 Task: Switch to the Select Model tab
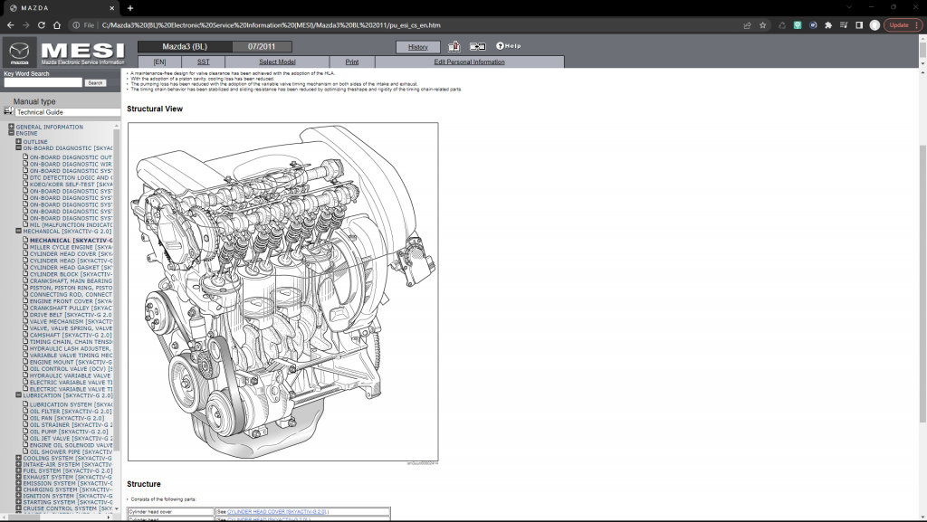278,62
